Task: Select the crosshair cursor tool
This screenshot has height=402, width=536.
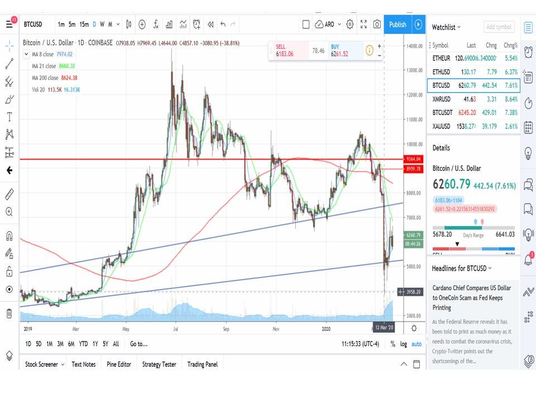Action: click(x=9, y=46)
